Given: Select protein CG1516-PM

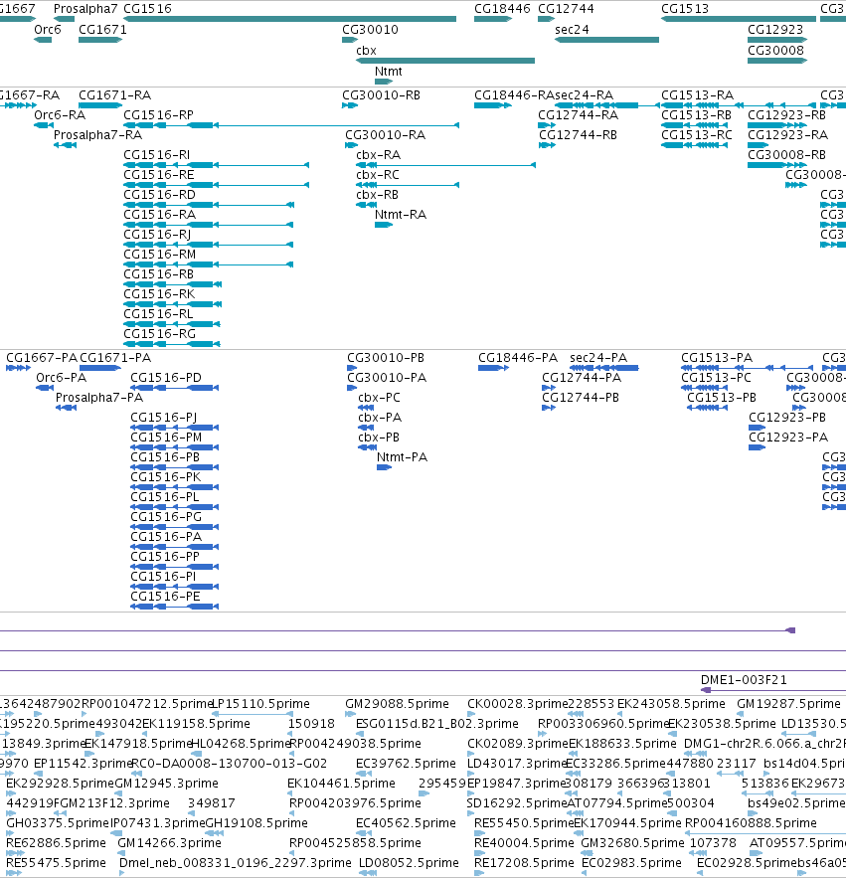Looking at the screenshot, I should [x=175, y=447].
